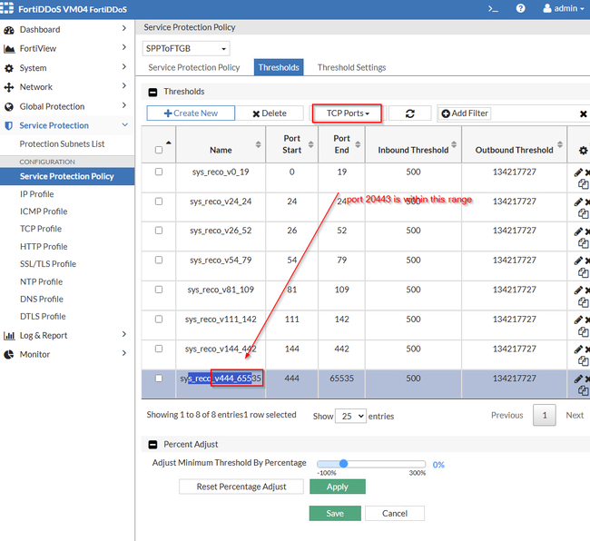
Task: Open the TCP Ports dropdown
Action: pos(348,113)
